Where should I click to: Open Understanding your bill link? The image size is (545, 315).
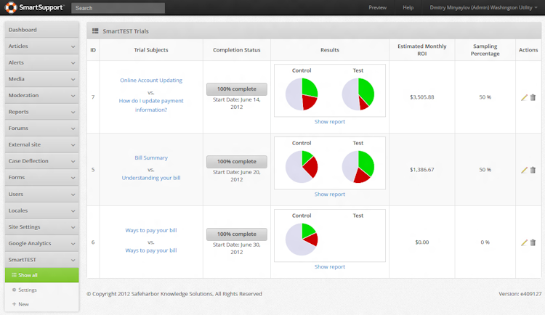pyautogui.click(x=151, y=178)
